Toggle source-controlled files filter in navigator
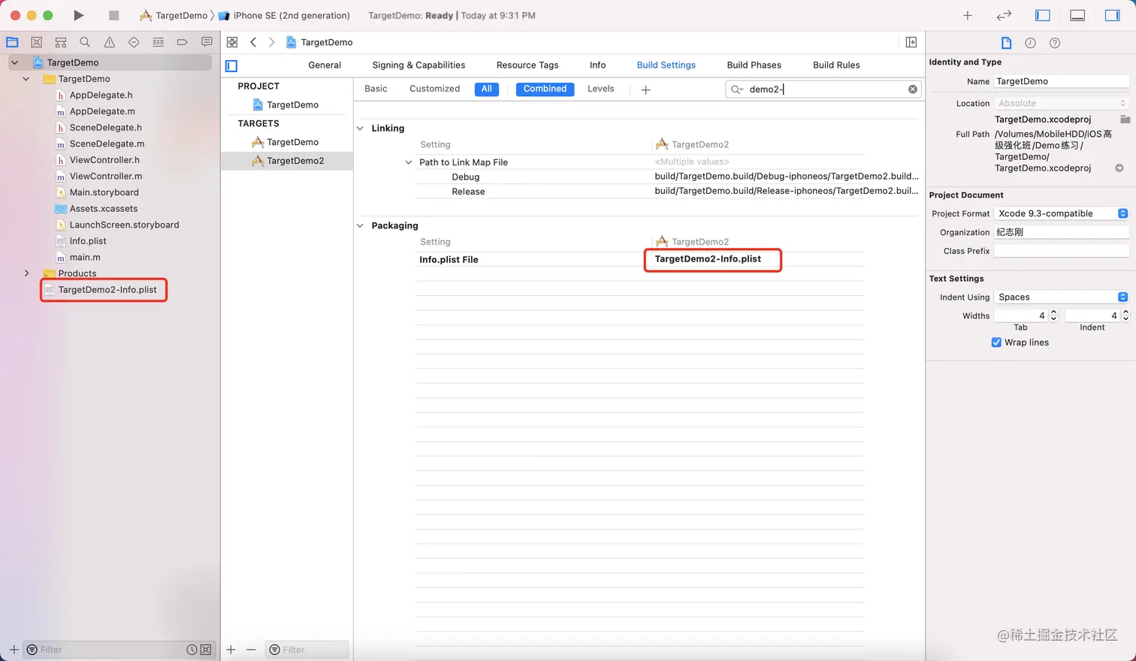This screenshot has width=1136, height=661. (206, 650)
